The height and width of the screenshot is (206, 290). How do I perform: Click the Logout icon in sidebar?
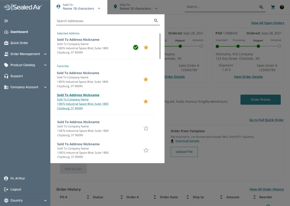click(x=6, y=189)
